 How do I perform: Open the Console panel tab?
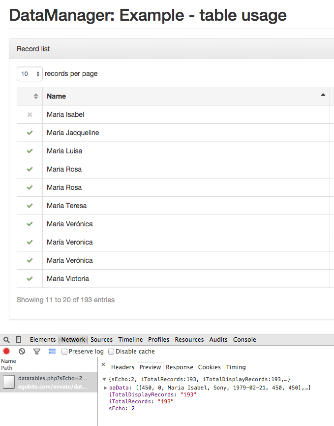(244, 340)
